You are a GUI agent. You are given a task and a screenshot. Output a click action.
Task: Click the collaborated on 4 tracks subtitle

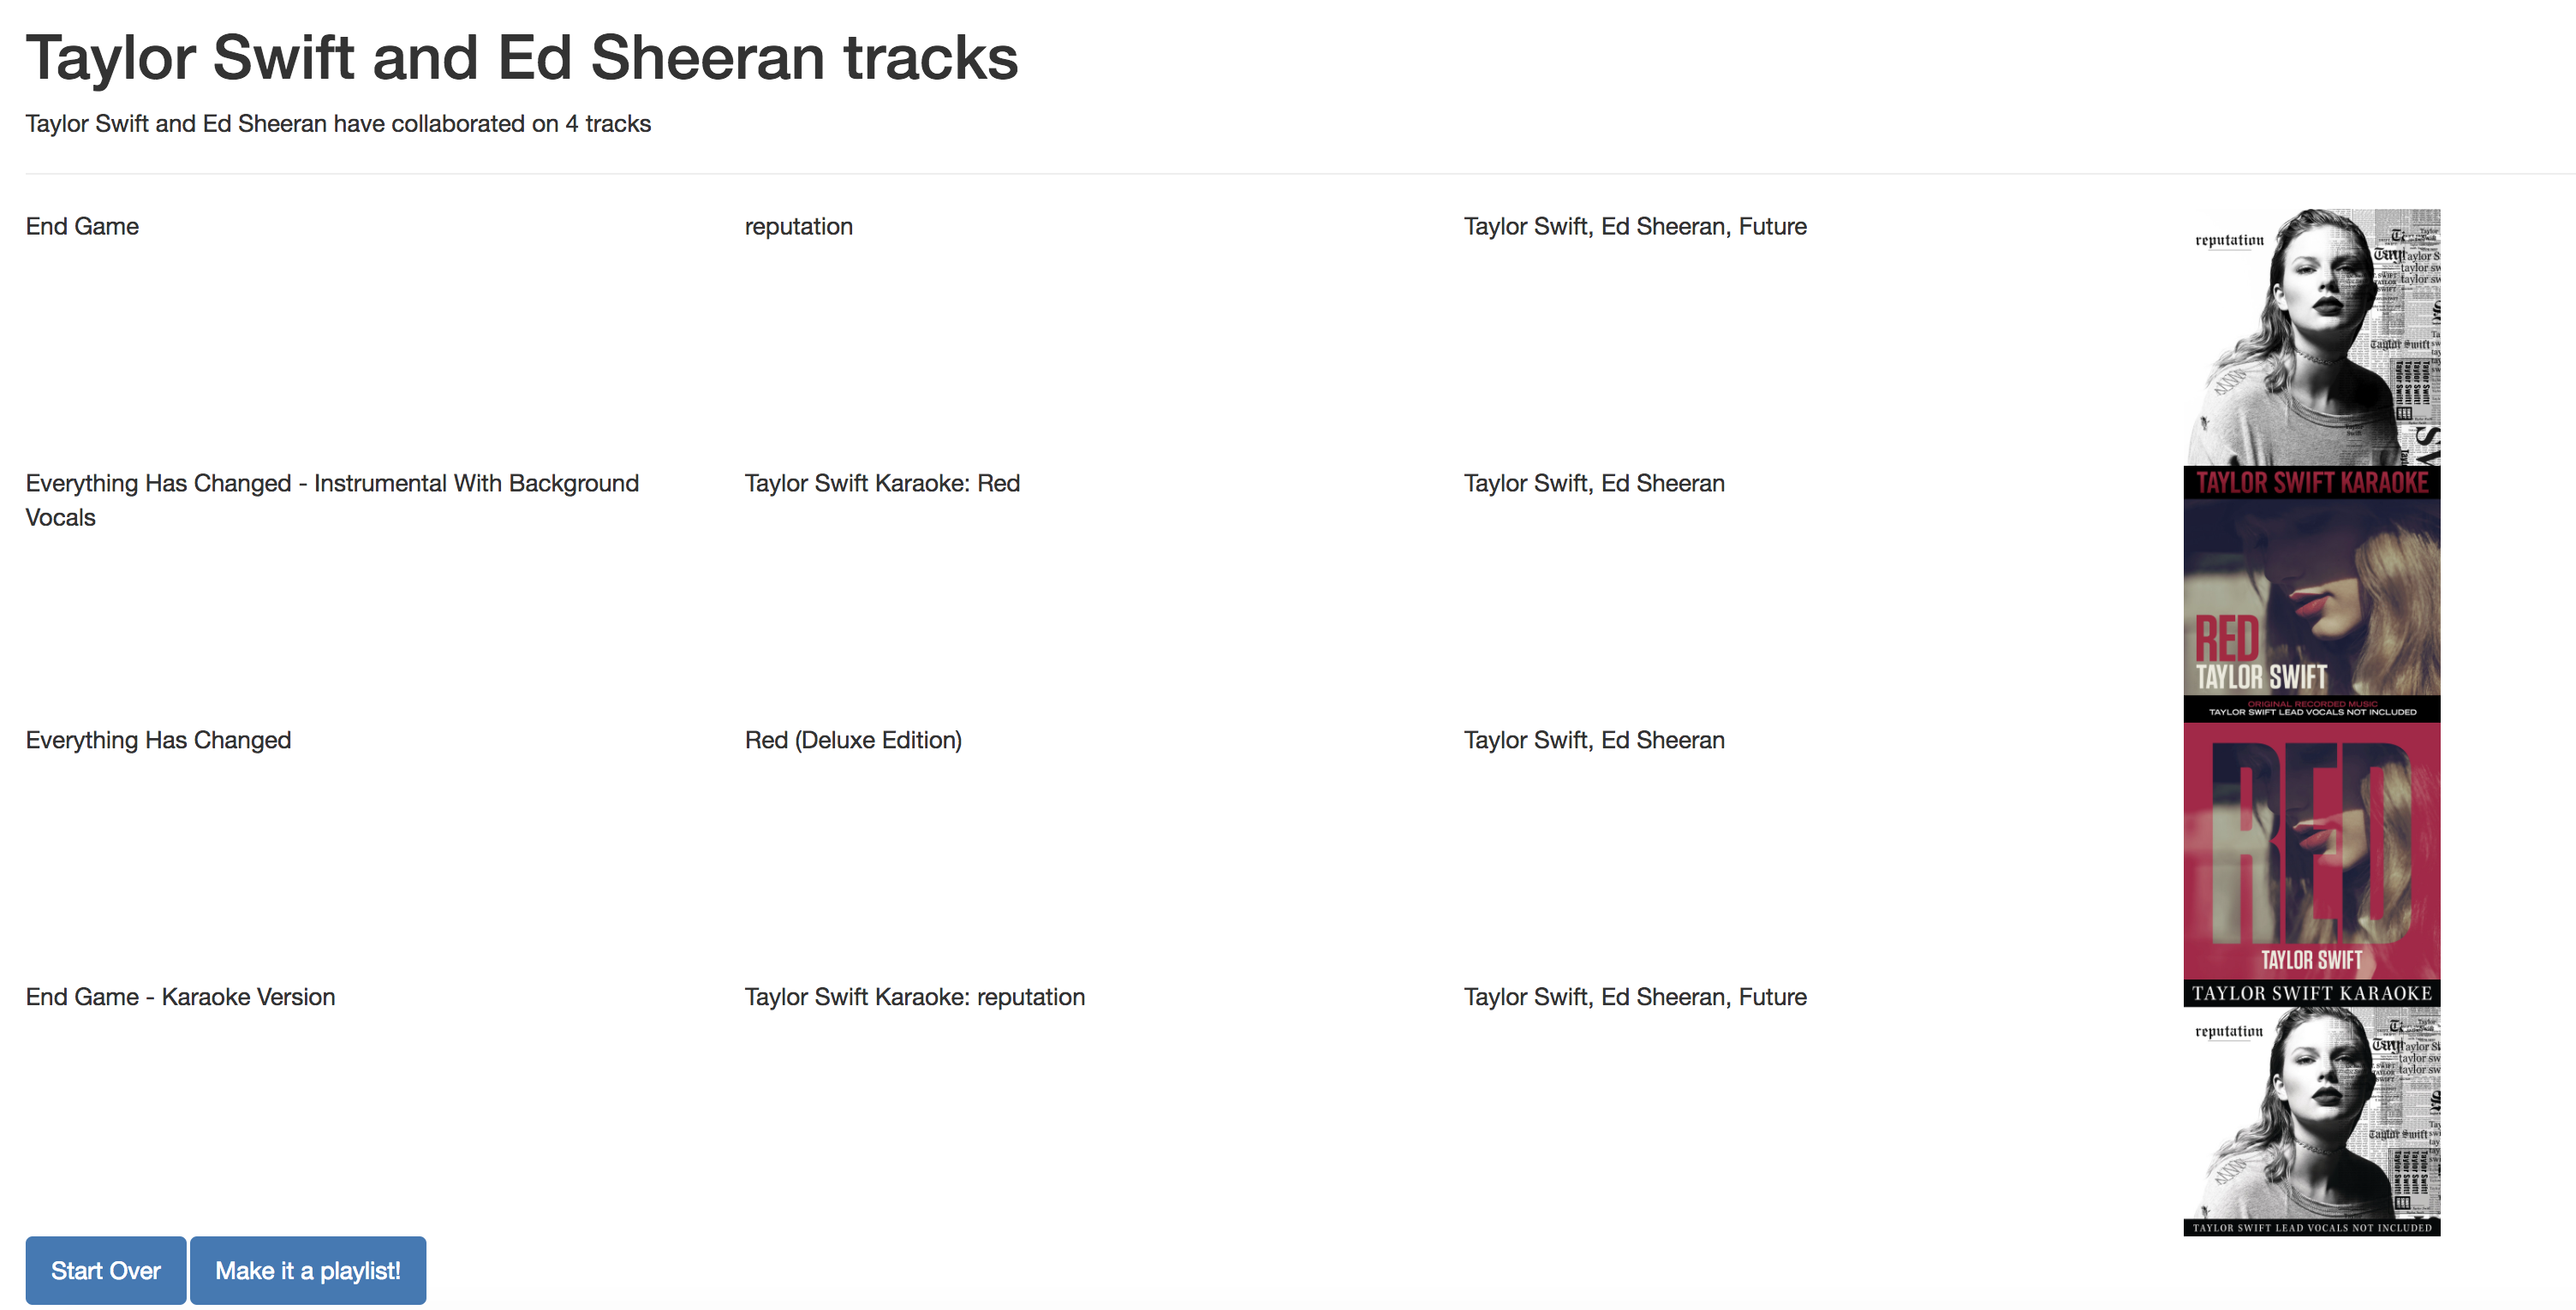click(338, 124)
